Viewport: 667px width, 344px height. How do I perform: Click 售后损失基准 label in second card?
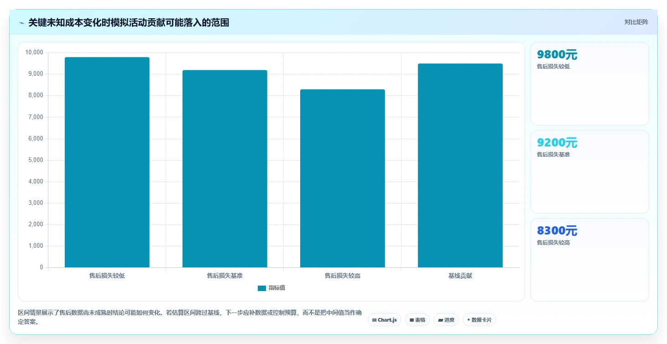[553, 155]
